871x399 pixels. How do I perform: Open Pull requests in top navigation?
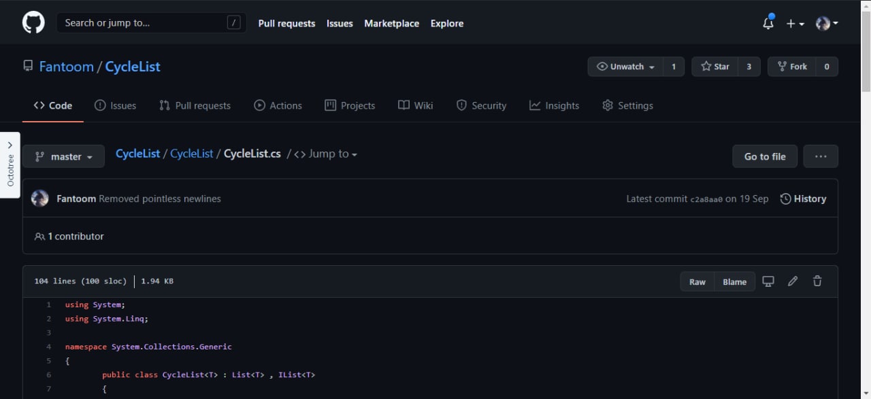pyautogui.click(x=286, y=23)
